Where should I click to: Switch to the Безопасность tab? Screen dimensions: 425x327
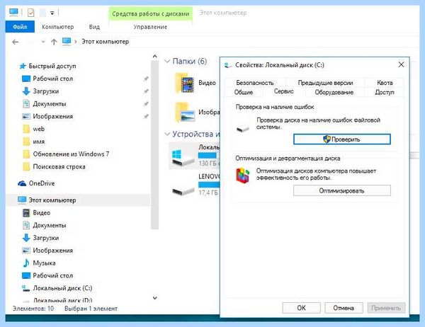point(255,83)
